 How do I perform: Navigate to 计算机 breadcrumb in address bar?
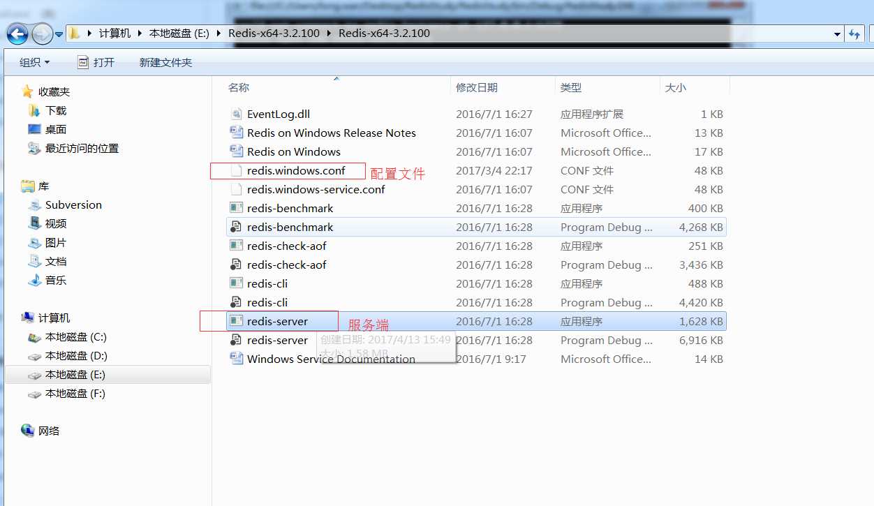[114, 34]
